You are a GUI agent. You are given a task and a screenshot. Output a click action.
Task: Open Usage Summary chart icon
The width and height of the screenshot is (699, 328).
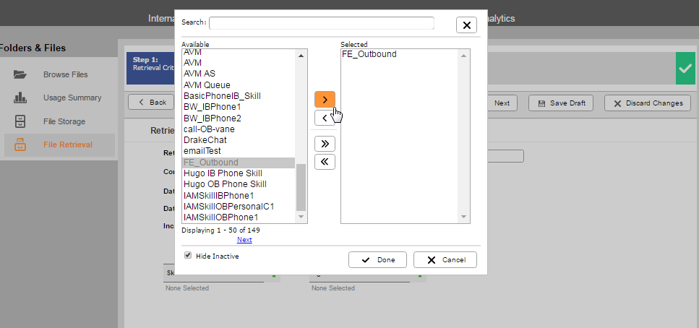tap(20, 98)
